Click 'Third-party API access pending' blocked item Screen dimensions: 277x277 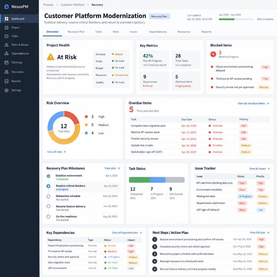tap(234, 79)
